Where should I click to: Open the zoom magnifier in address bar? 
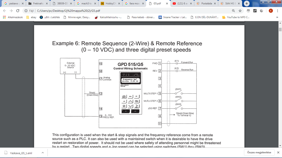pyautogui.click(x=233, y=11)
